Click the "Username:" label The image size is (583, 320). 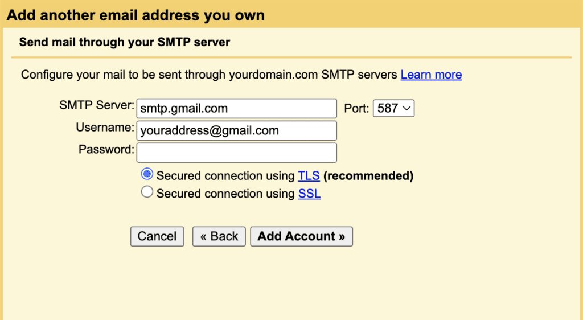105,128
